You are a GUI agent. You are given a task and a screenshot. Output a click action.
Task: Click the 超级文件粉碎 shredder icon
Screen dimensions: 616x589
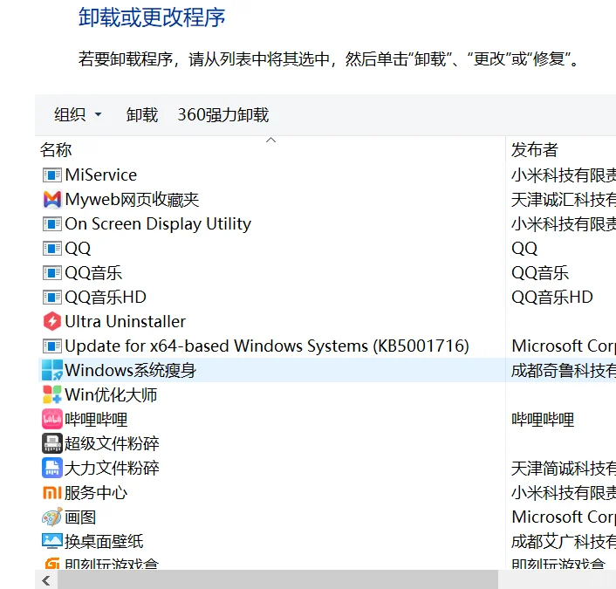(x=51, y=443)
